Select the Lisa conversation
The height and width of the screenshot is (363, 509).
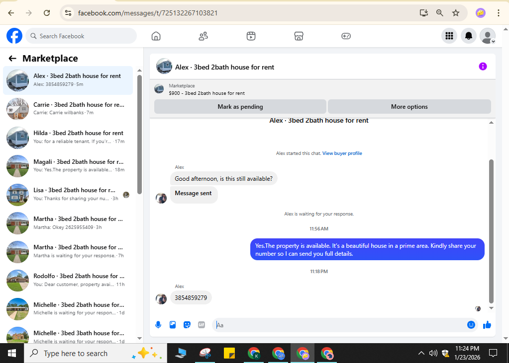(x=68, y=195)
